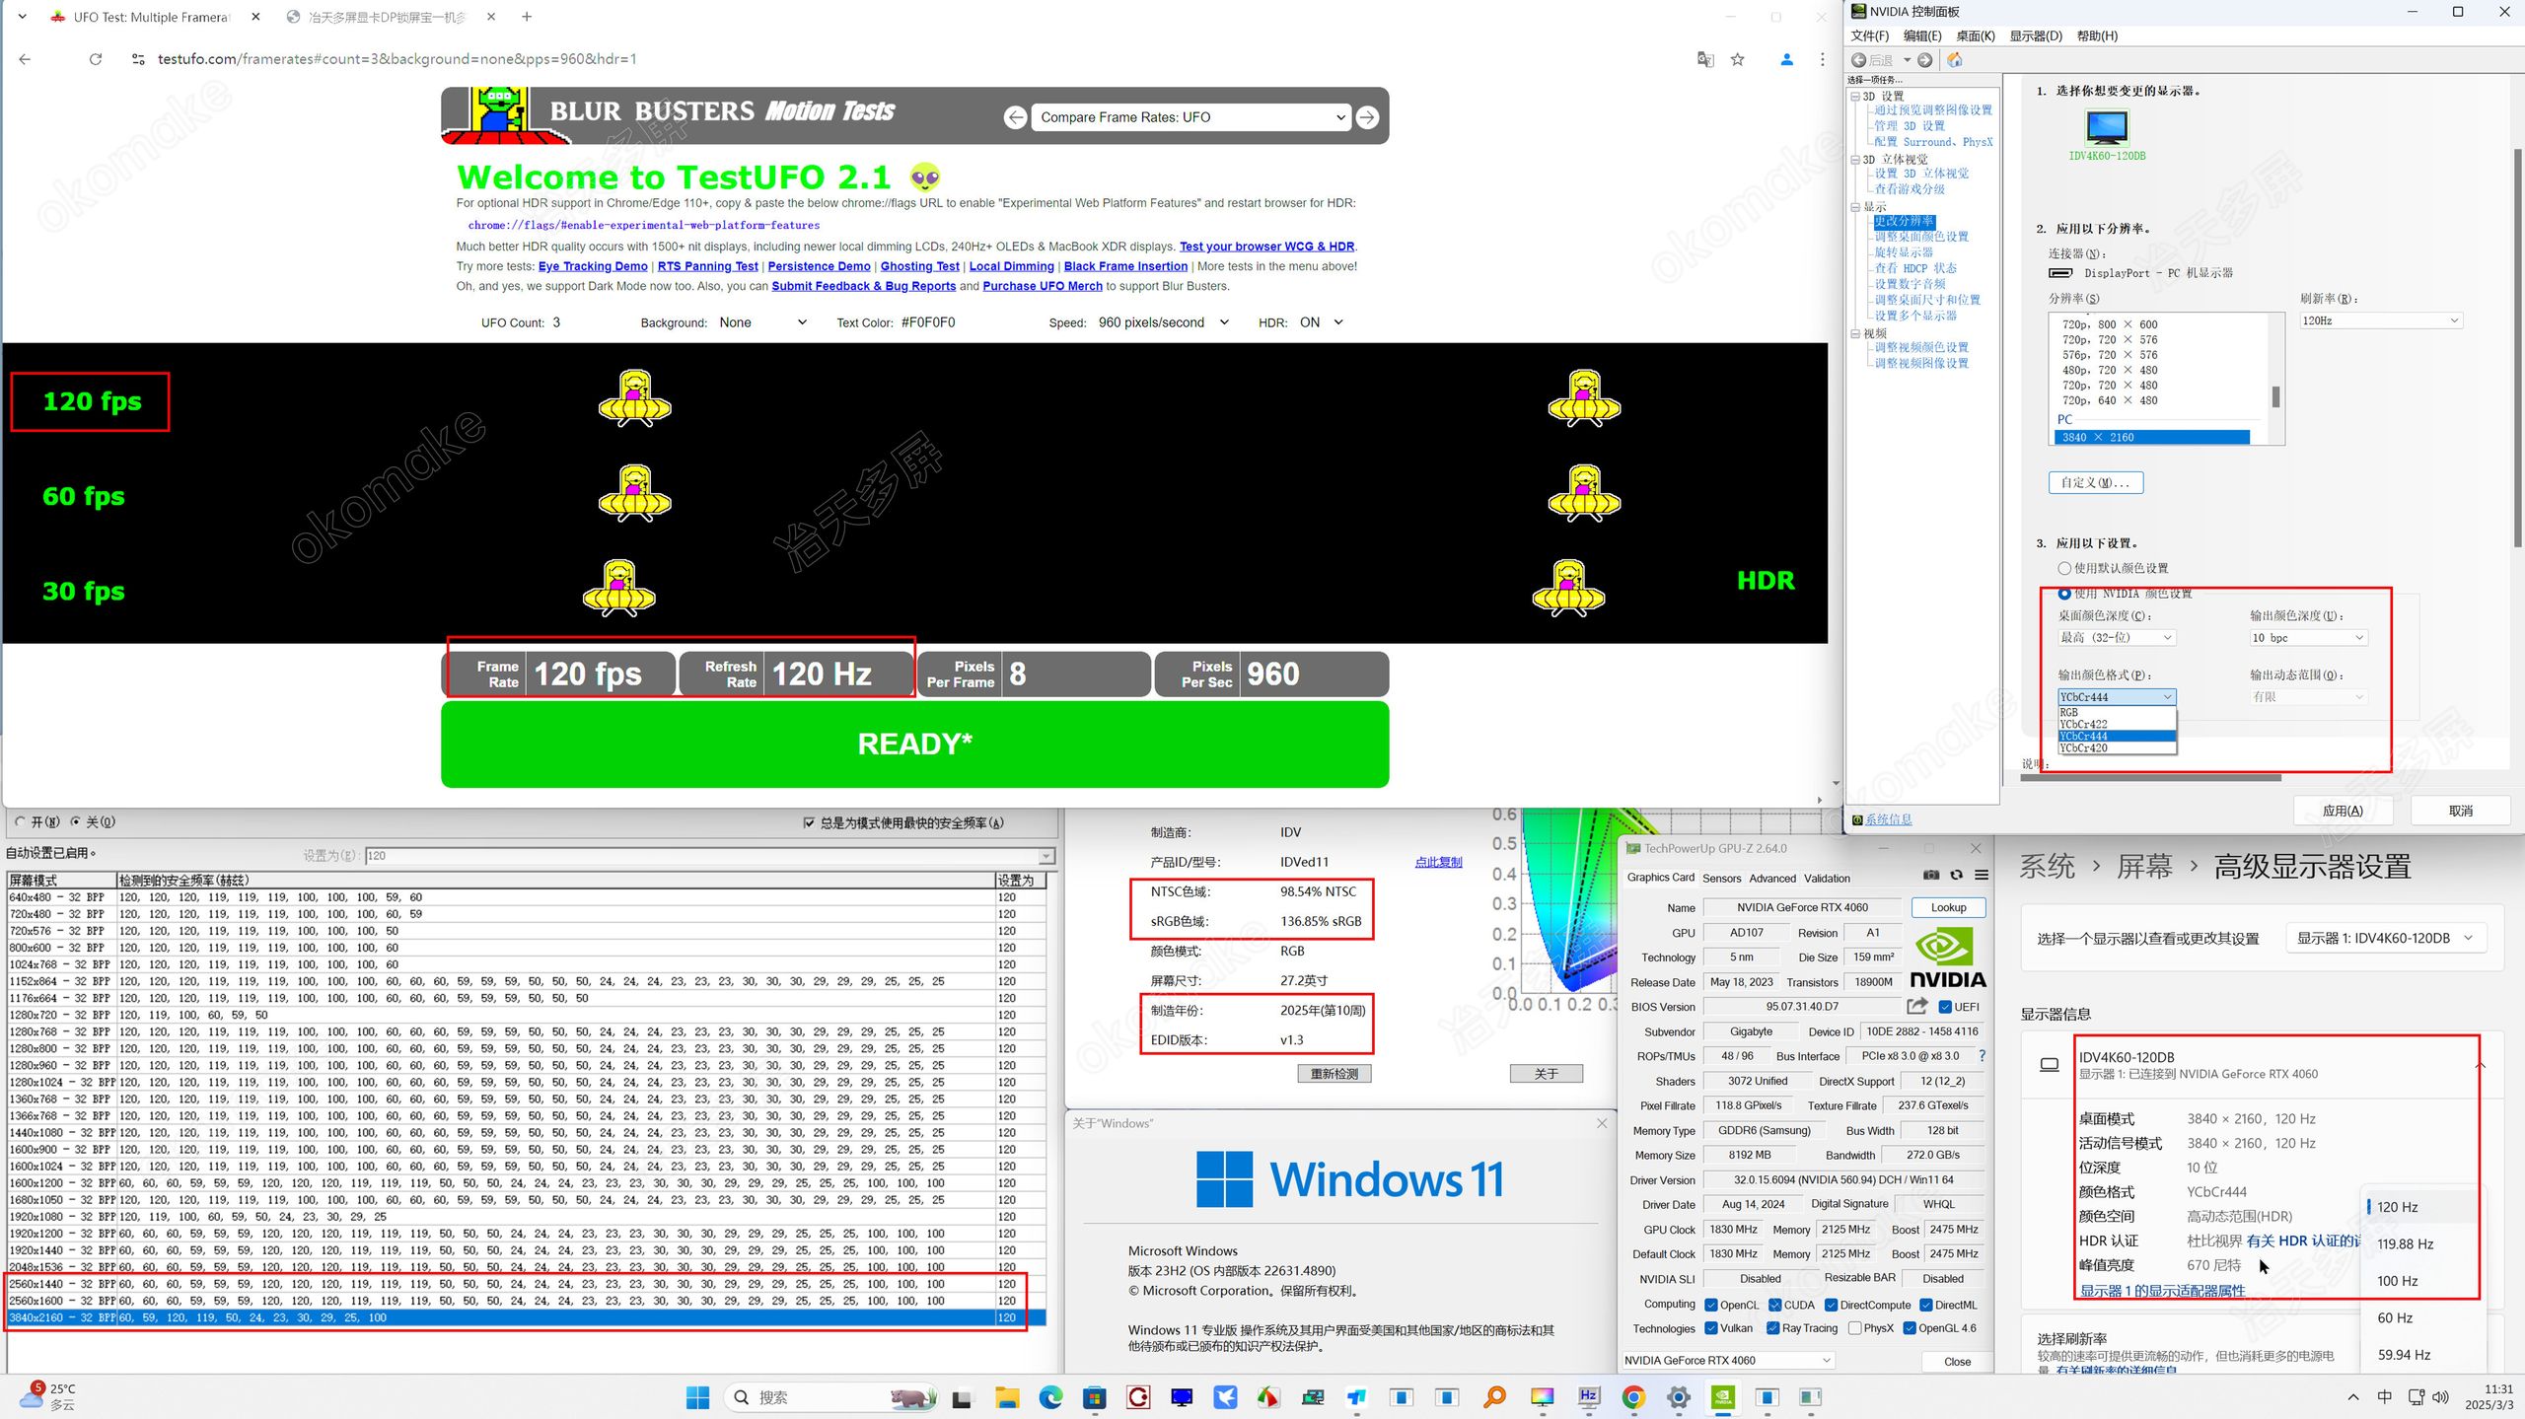This screenshot has height=1419, width=2525.
Task: Toggle the OpenCL checkbox
Action: pyautogui.click(x=1711, y=1305)
